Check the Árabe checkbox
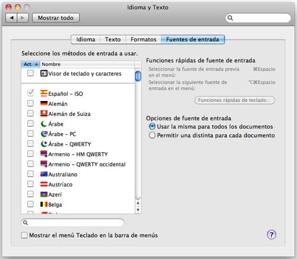 (x=30, y=124)
